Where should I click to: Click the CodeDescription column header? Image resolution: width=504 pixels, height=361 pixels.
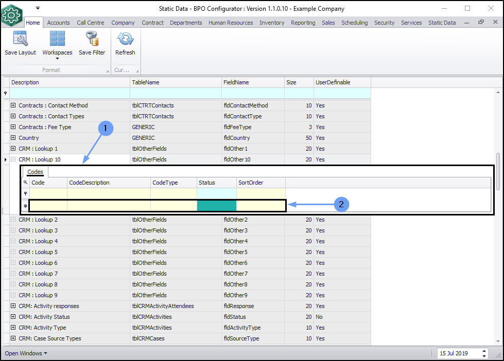(108, 183)
